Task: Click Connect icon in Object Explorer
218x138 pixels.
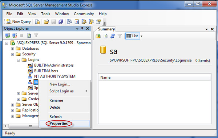Action: click(x=7, y=35)
